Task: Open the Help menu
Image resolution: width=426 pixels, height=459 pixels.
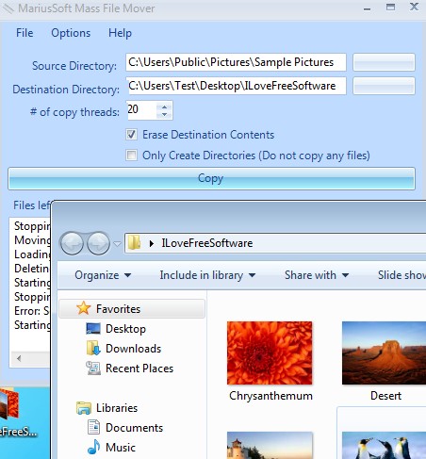Action: (x=120, y=33)
